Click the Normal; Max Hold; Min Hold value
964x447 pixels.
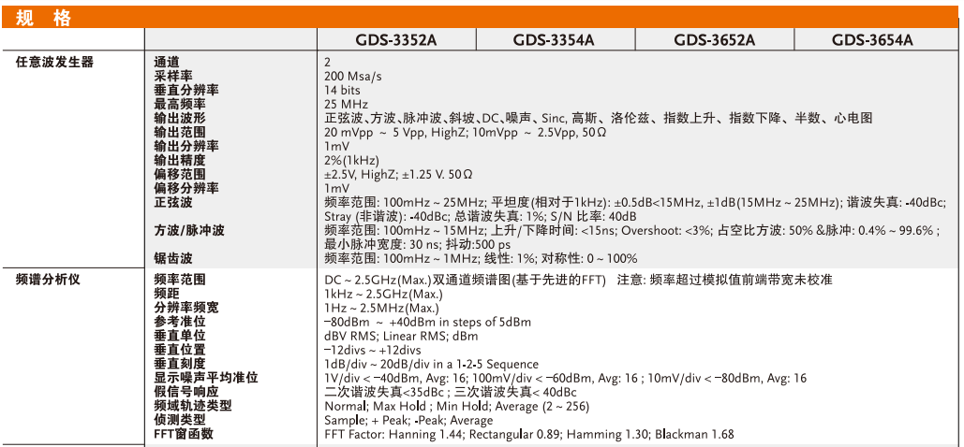click(457, 407)
